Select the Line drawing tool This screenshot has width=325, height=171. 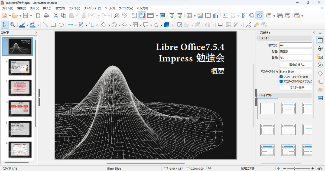[x=45, y=25]
